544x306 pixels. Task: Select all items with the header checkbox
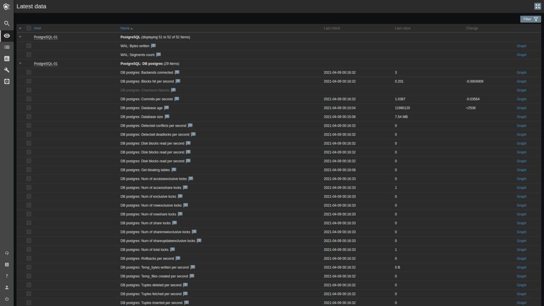point(29,28)
